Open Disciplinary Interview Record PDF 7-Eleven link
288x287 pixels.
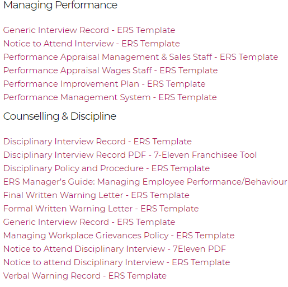(130, 155)
